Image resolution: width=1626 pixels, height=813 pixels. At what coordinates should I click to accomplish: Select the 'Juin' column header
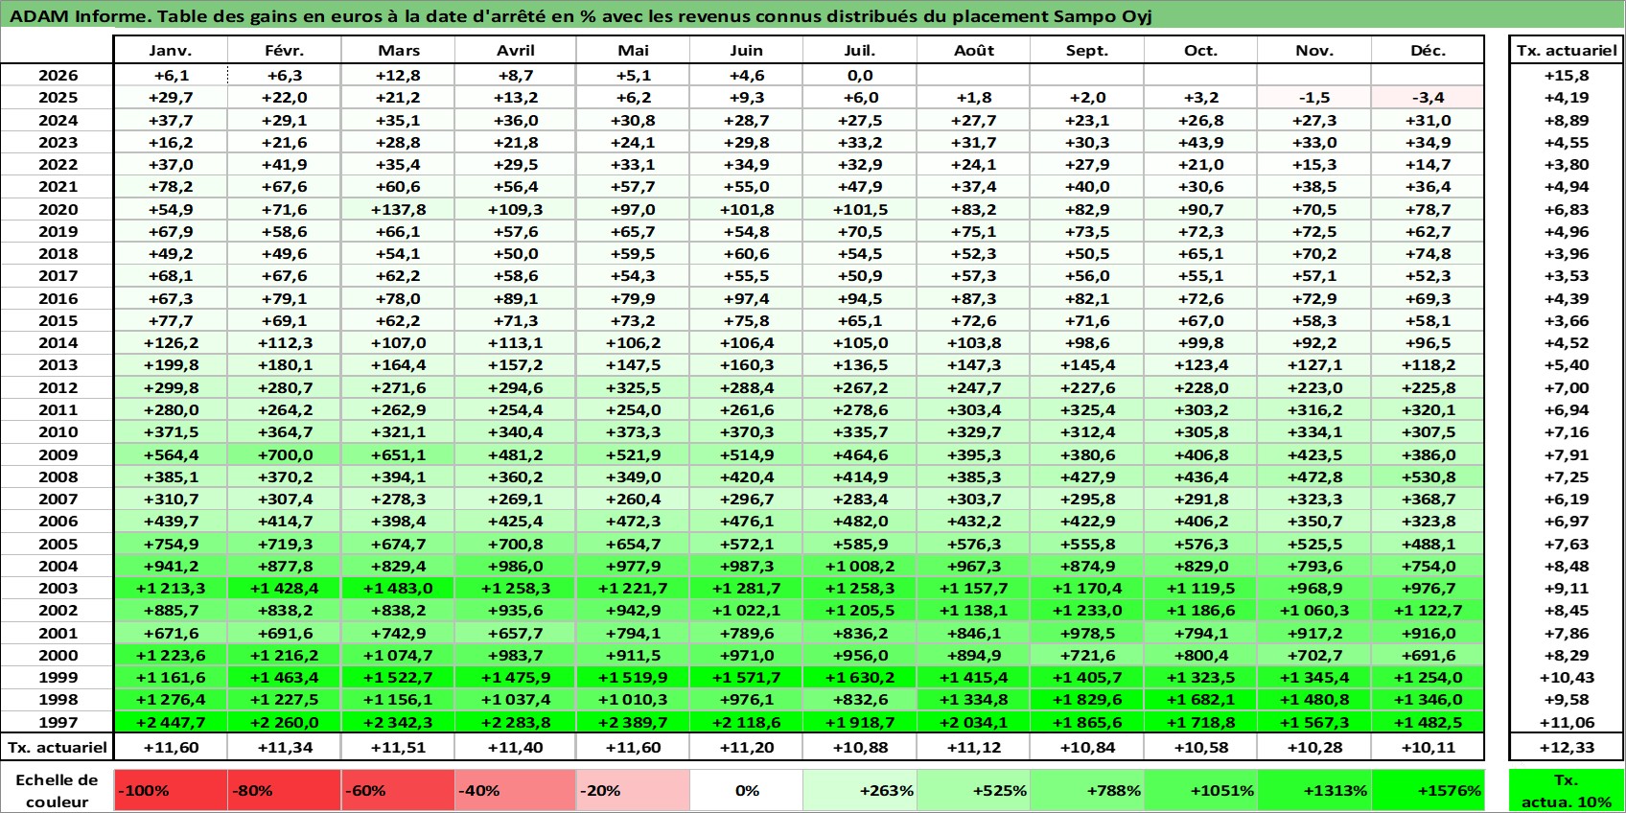point(747,50)
